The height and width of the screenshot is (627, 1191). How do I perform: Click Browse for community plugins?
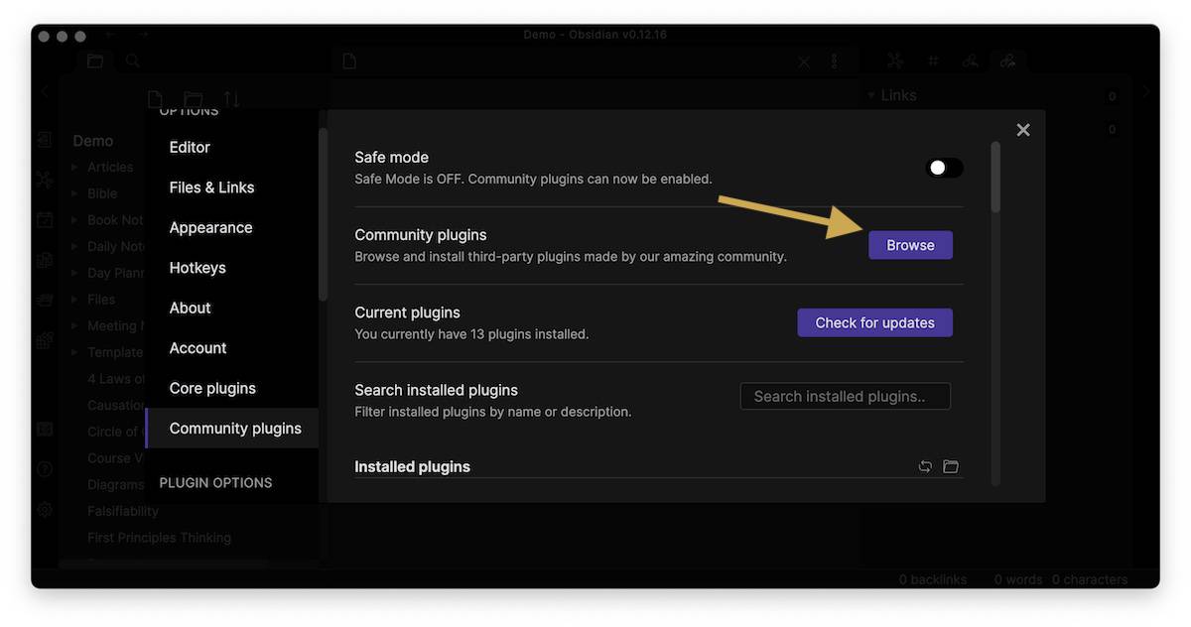click(x=910, y=245)
